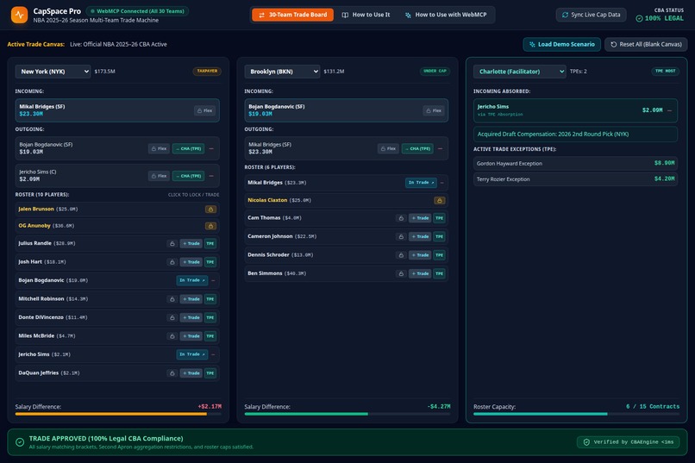Click TPE button for Cam Thomas
The image size is (695, 463).
pyautogui.click(x=439, y=218)
